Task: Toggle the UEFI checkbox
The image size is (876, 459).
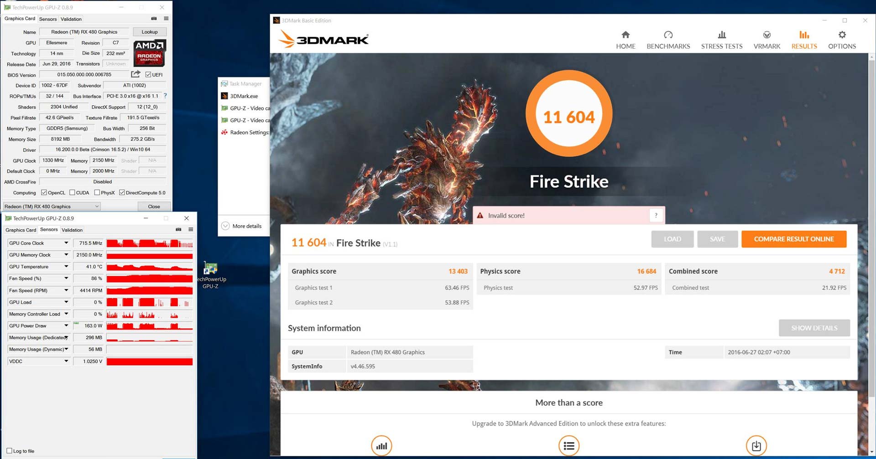Action: pyautogui.click(x=148, y=75)
